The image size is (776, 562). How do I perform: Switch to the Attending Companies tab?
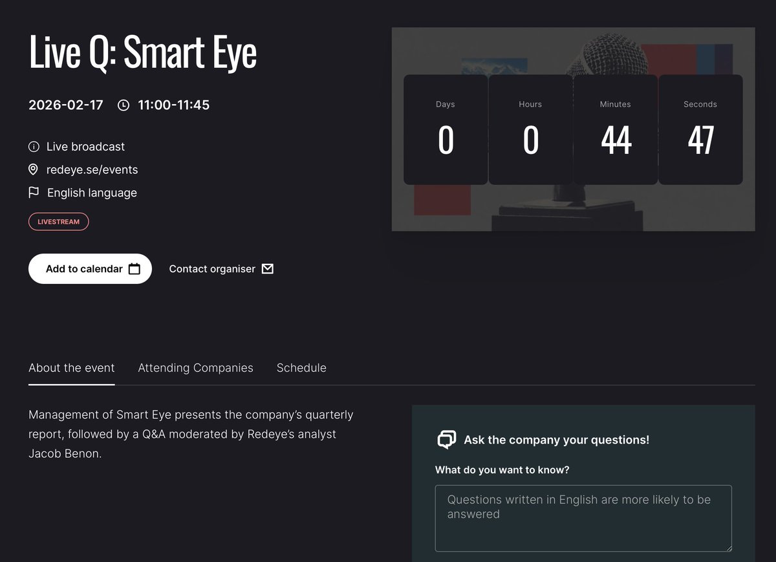point(195,367)
